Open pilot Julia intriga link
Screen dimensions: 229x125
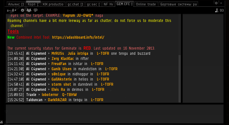pyautogui.click(x=78, y=53)
